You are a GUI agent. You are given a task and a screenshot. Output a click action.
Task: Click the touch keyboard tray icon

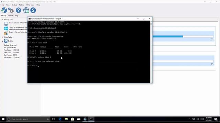(202, 119)
